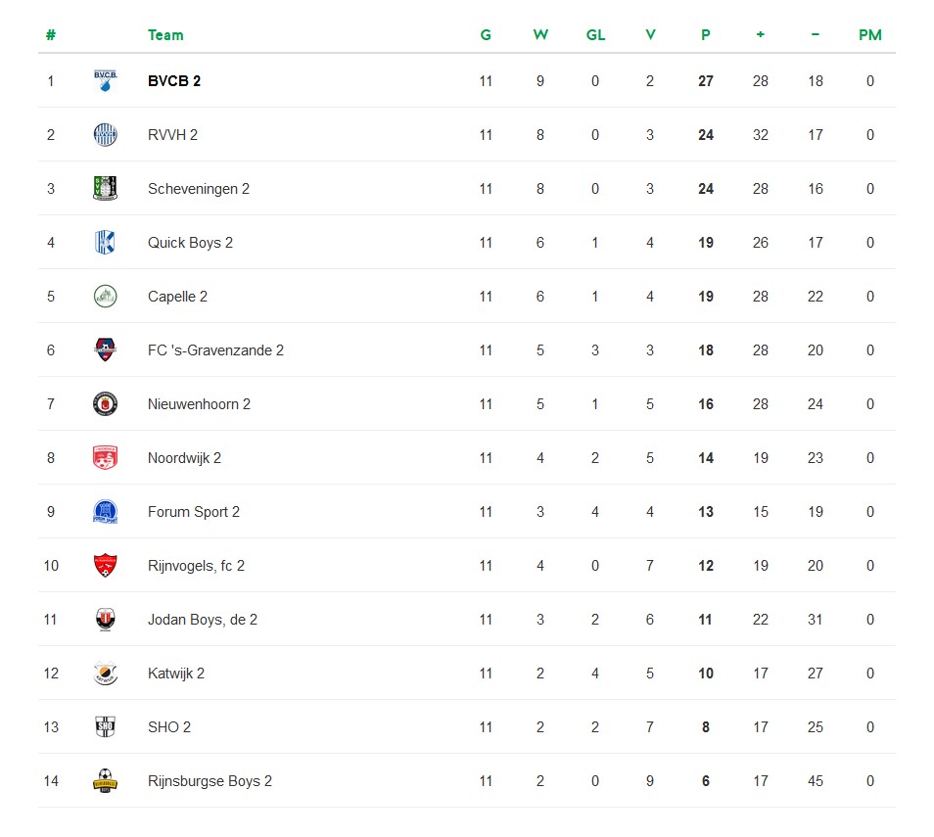Select the Quick Boys crest icon
Image resolution: width=934 pixels, height=837 pixels.
(106, 243)
